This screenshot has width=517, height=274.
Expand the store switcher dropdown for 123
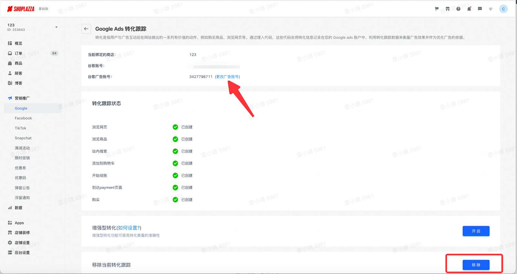click(56, 27)
